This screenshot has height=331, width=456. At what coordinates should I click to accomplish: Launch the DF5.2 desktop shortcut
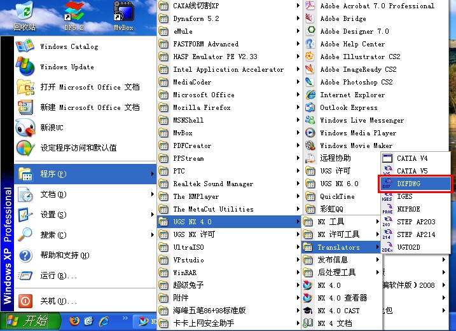coord(74,15)
